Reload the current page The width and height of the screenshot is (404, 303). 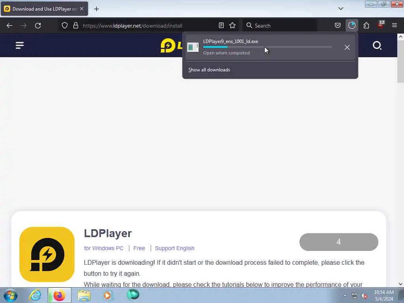[38, 26]
